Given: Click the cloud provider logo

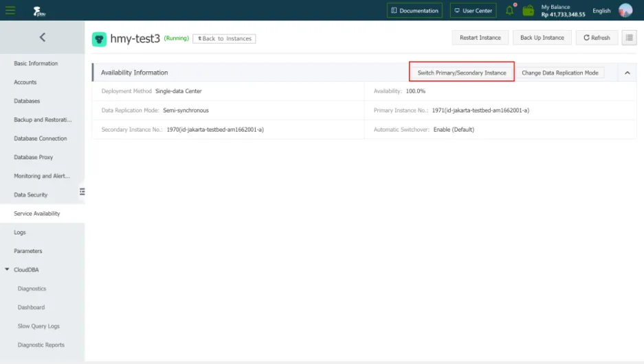Looking at the screenshot, I should click(39, 11).
